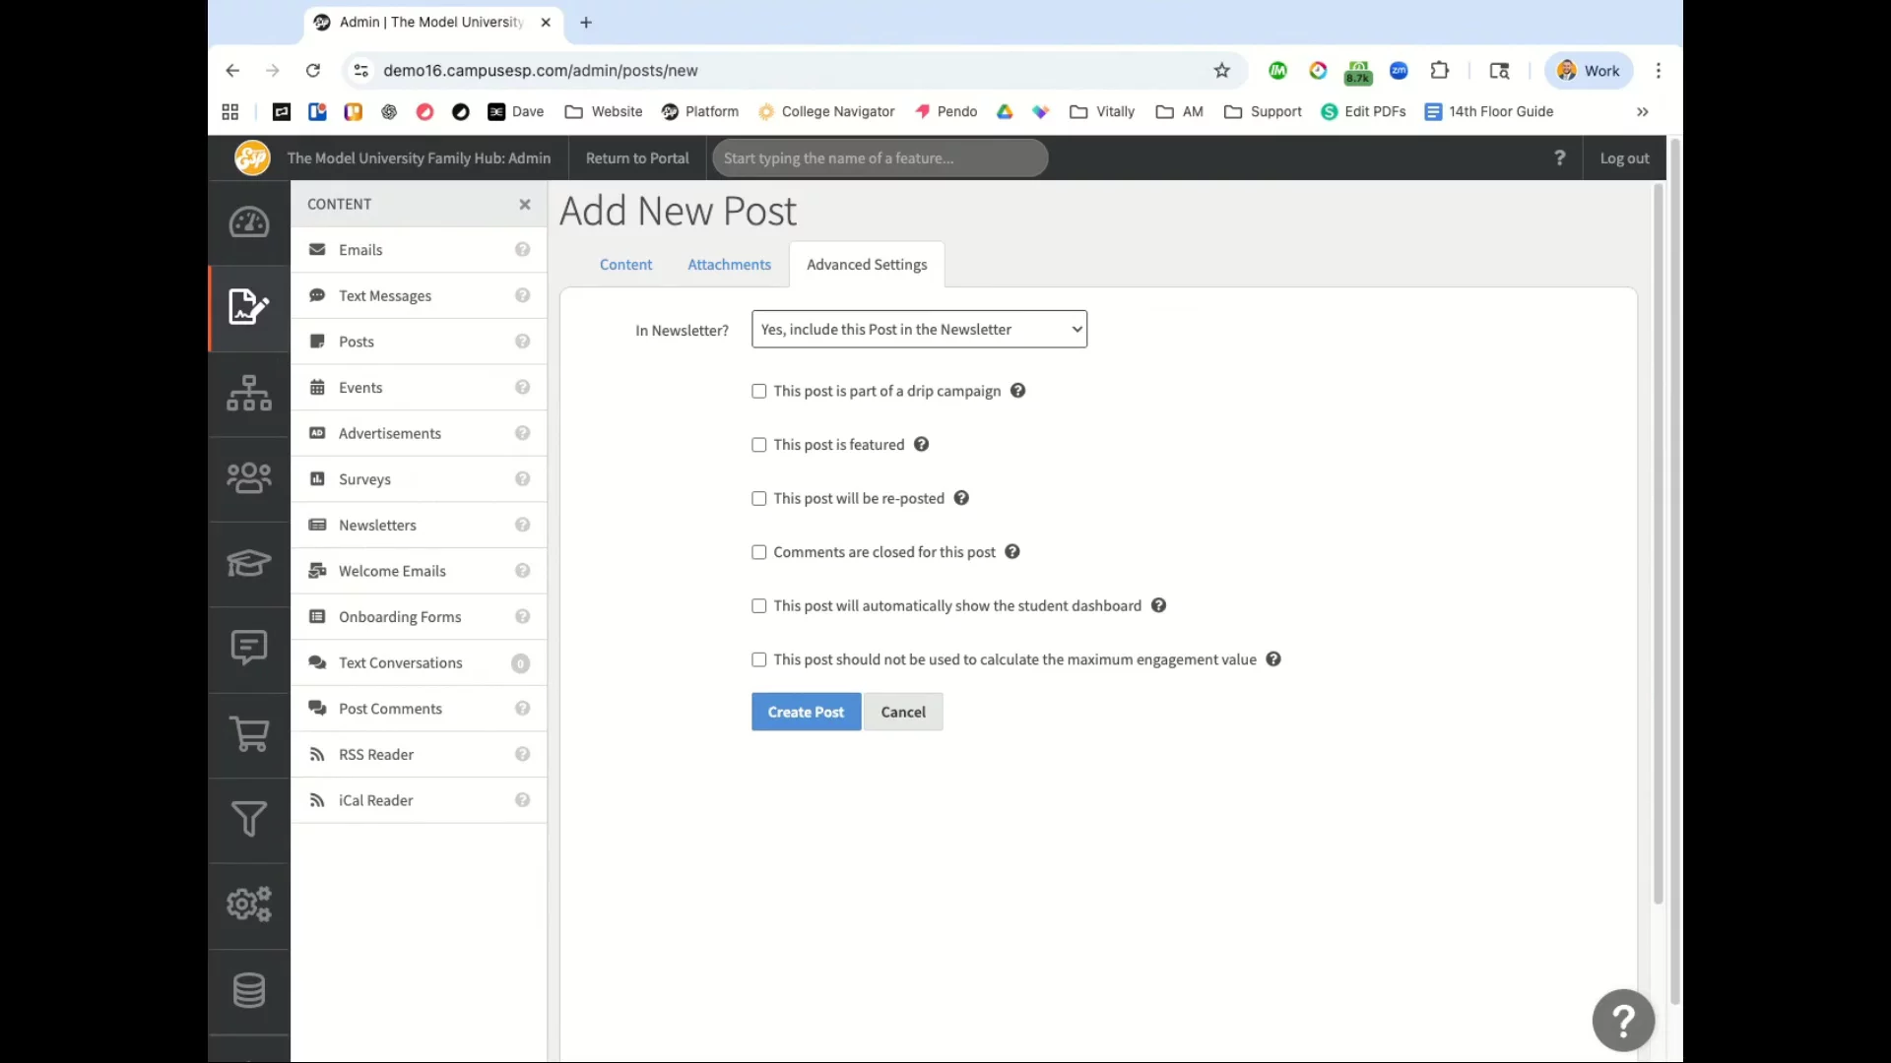1891x1063 pixels.
Task: Collapse the CONTENT panel with X
Action: tap(525, 205)
